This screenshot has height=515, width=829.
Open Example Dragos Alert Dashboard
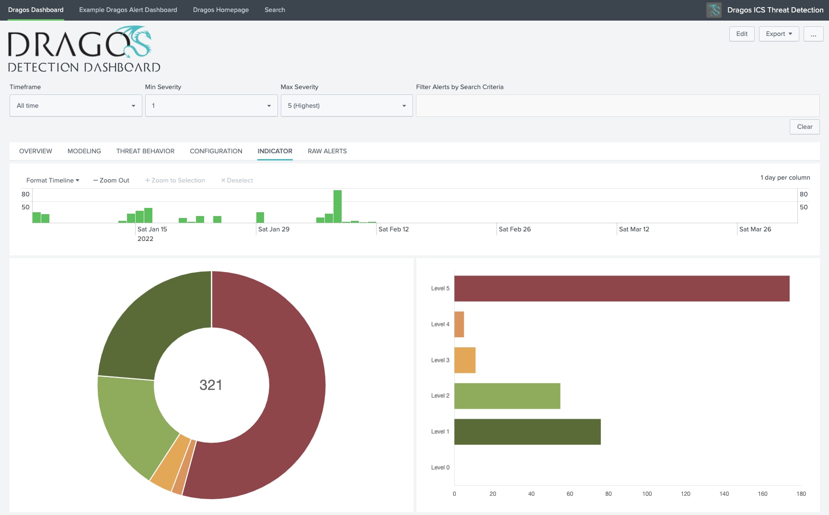click(x=128, y=10)
